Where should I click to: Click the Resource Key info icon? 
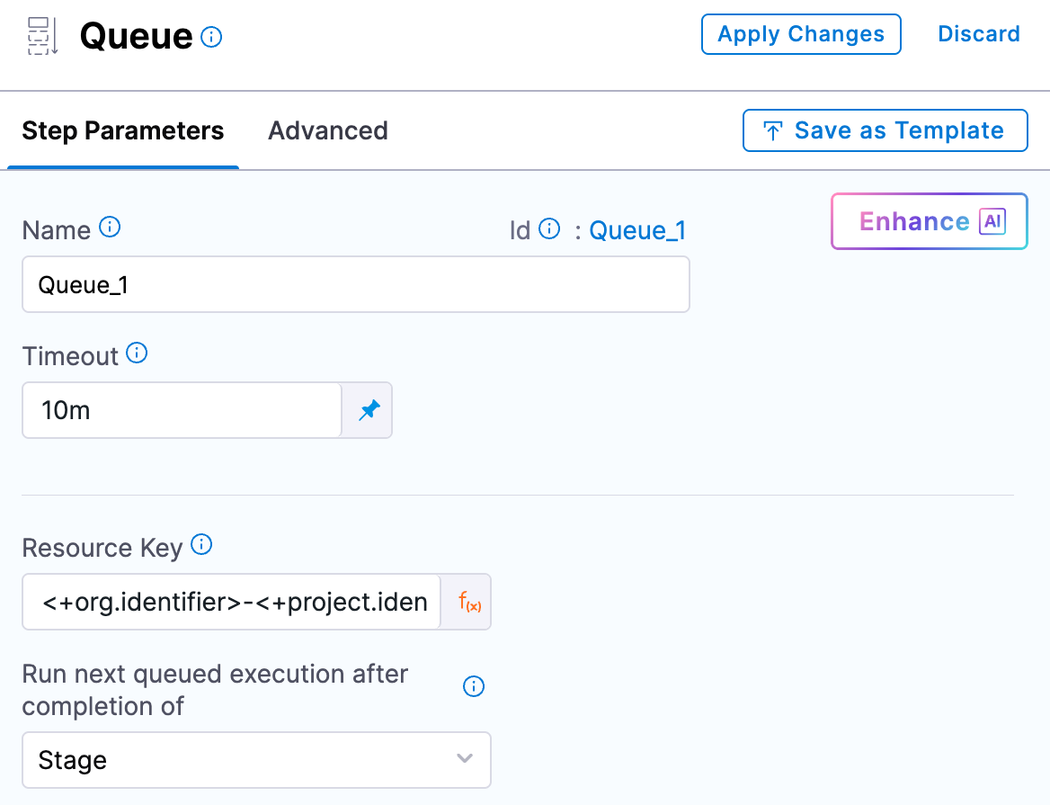pos(202,544)
